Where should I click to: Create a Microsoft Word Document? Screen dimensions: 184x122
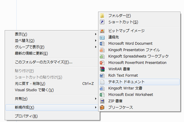pos(139,44)
